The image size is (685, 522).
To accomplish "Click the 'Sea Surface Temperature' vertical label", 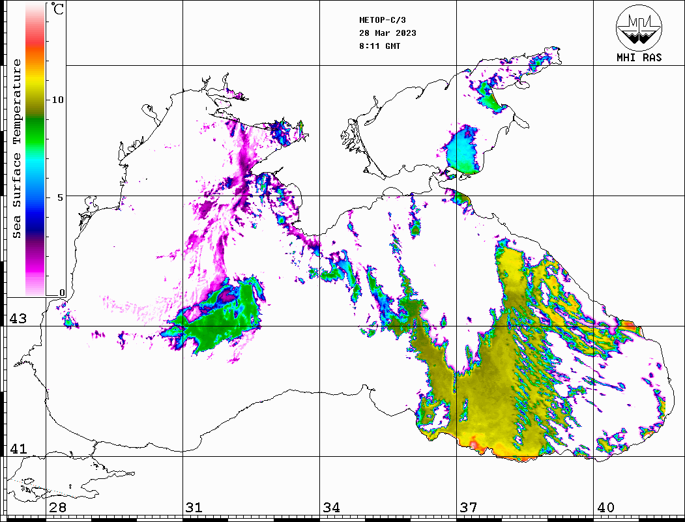I will (x=16, y=149).
